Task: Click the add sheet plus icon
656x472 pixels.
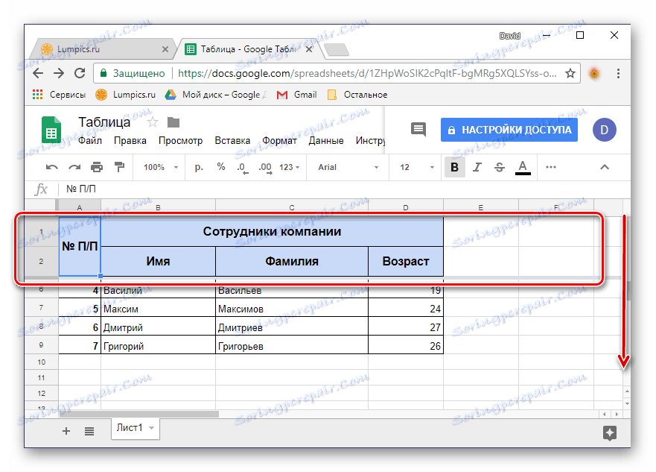Action: (66, 431)
